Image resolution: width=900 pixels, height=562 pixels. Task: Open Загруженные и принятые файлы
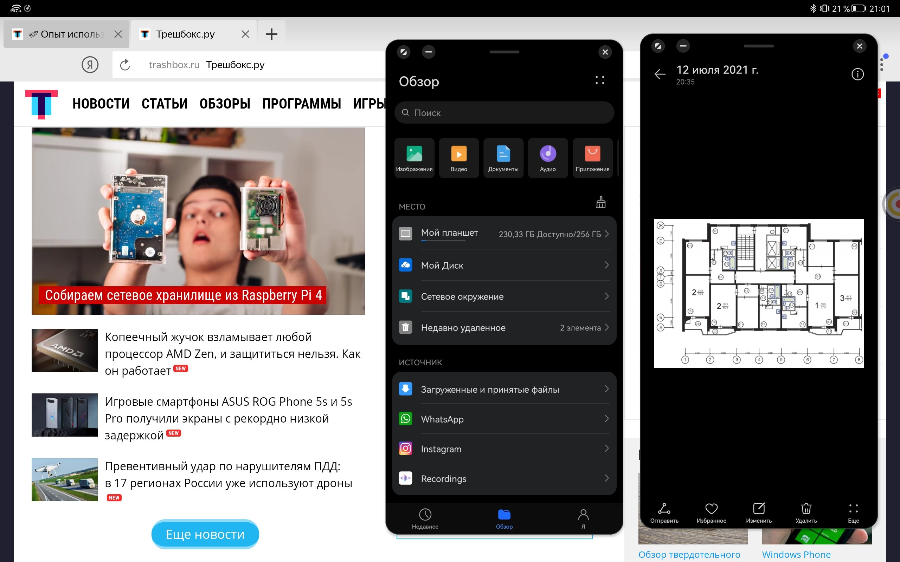pyautogui.click(x=504, y=389)
